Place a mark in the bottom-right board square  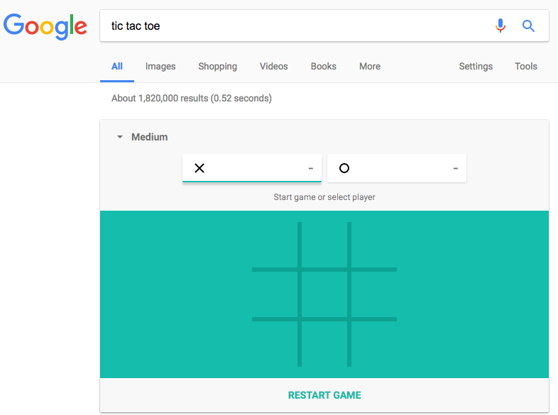point(374,343)
